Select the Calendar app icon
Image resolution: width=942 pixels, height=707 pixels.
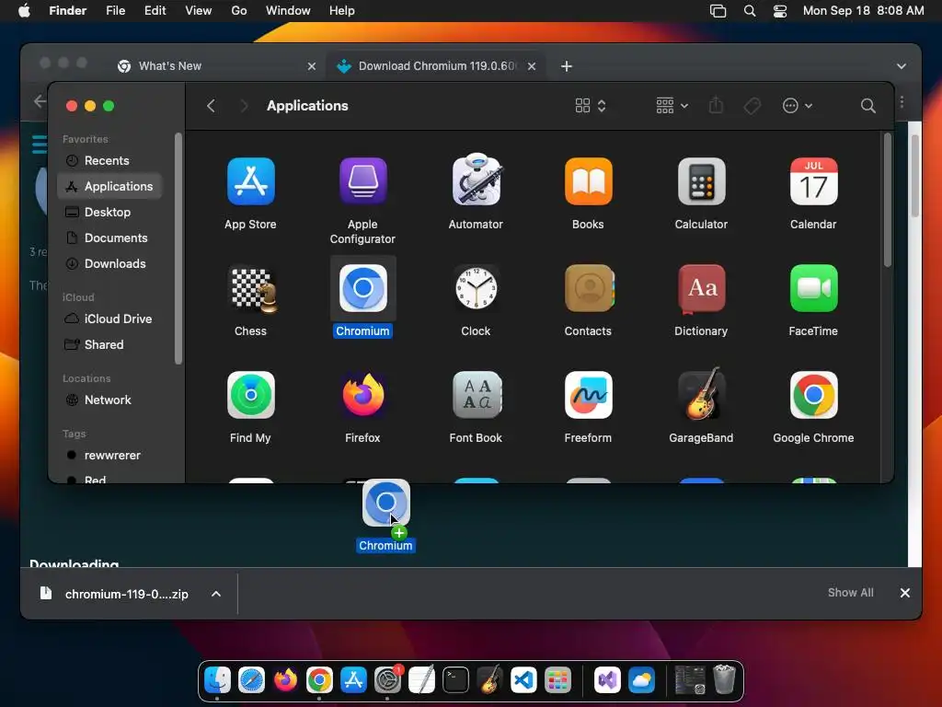(x=813, y=181)
